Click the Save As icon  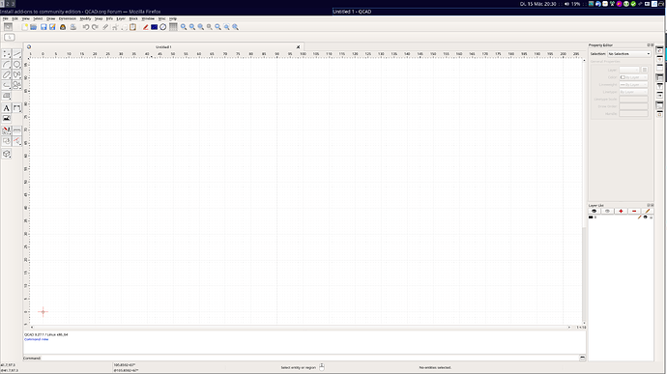52,27
